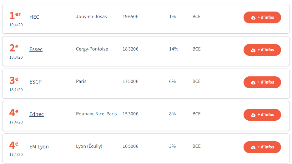
Task: Click the 19 650€ tuition value
Action: pos(130,17)
